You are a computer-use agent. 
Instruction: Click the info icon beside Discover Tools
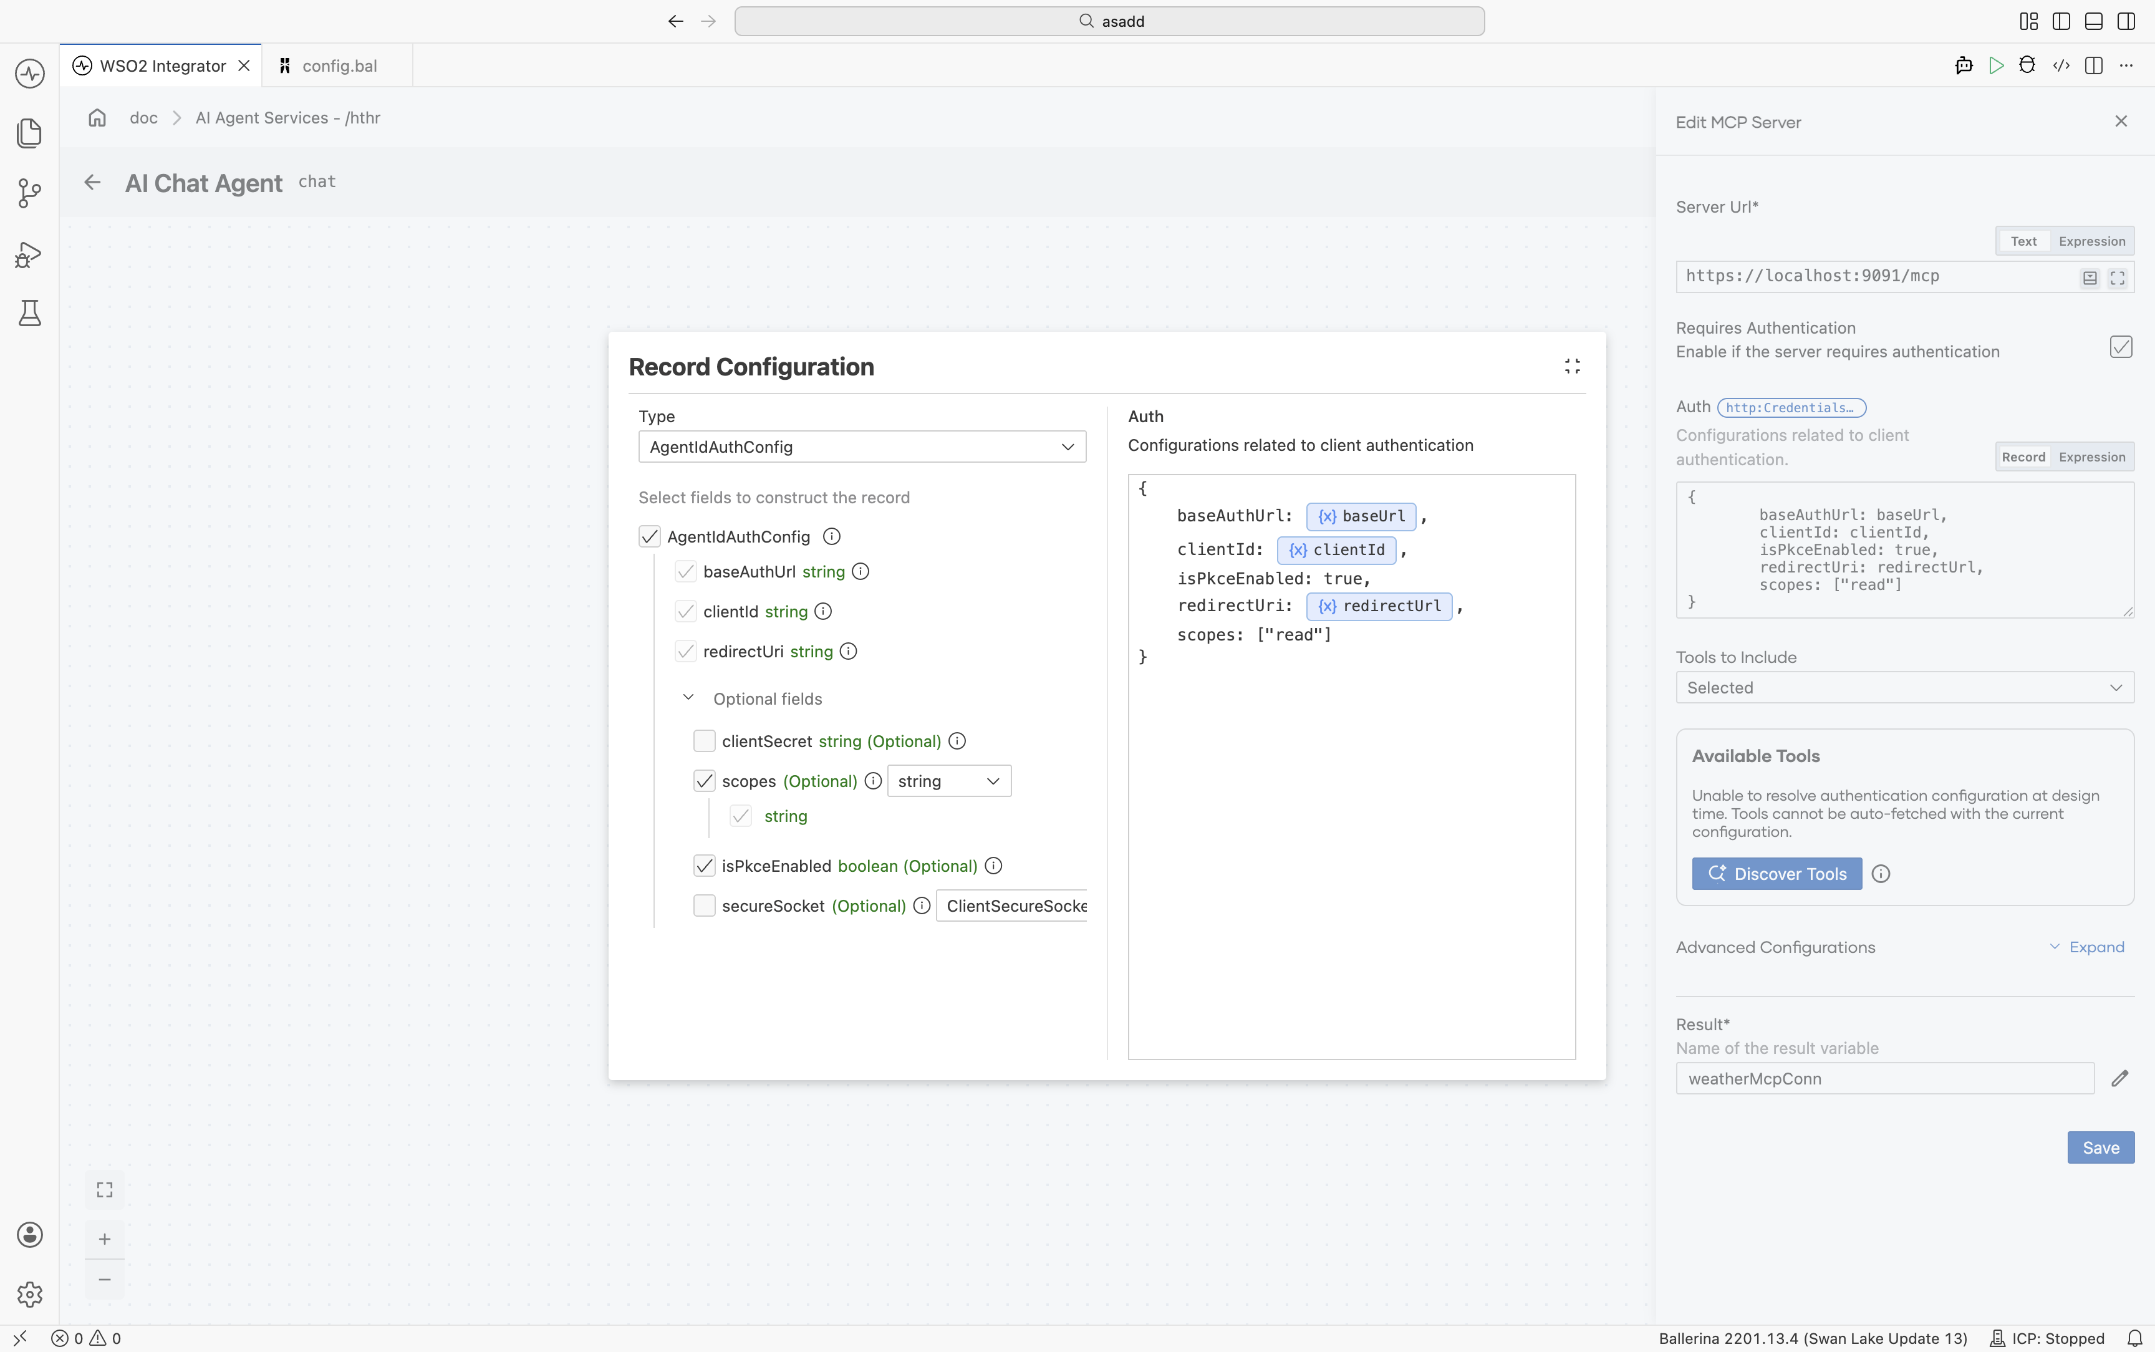point(1881,874)
